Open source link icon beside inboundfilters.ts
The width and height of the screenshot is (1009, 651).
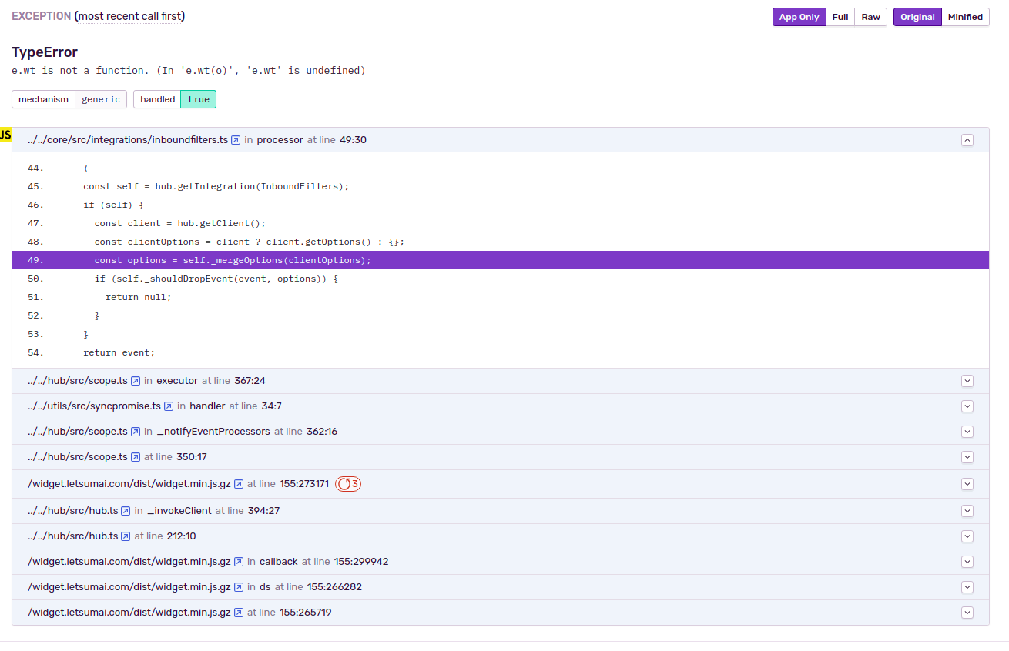(x=236, y=140)
